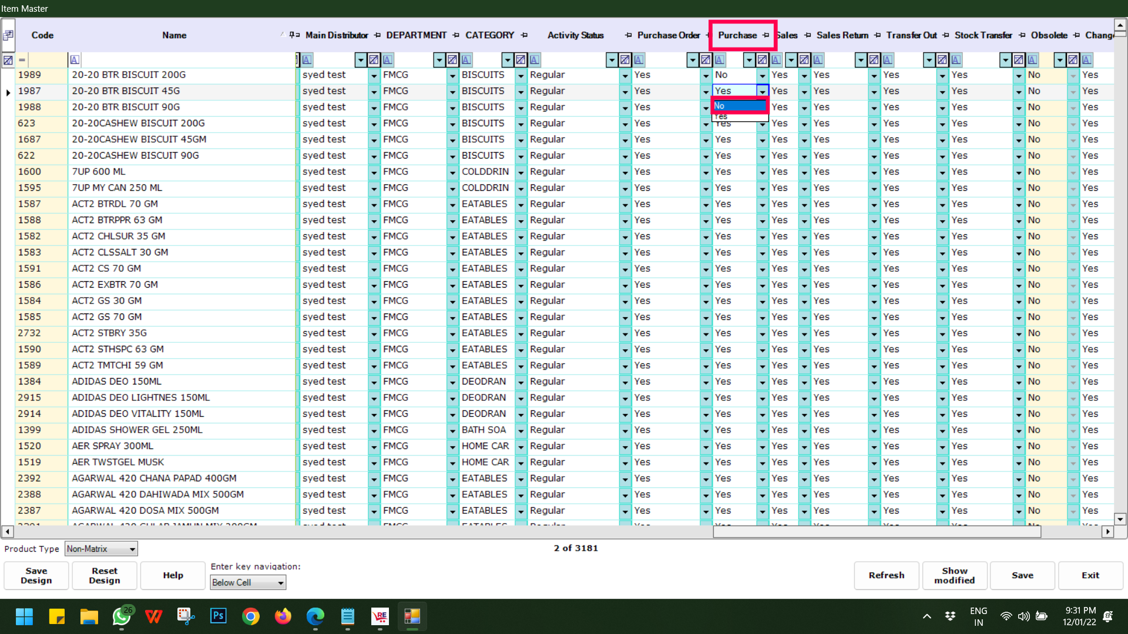Click the pin icon next to DEPARTMENT header

[456, 35]
